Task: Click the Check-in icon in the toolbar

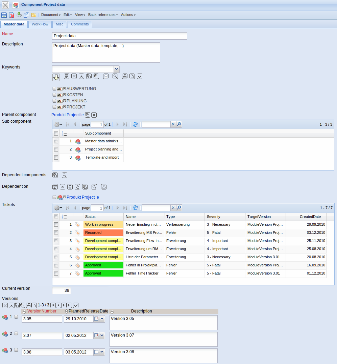Action: [19, 15]
